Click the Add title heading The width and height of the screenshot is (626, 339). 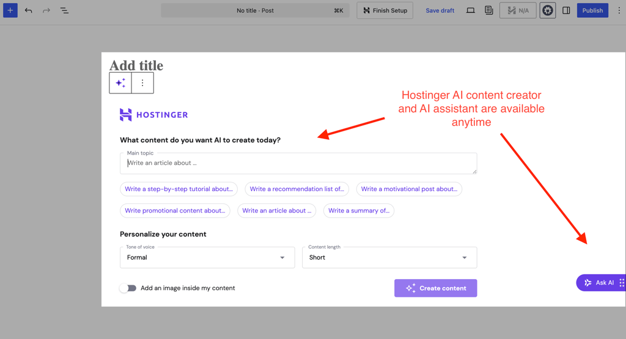(136, 65)
